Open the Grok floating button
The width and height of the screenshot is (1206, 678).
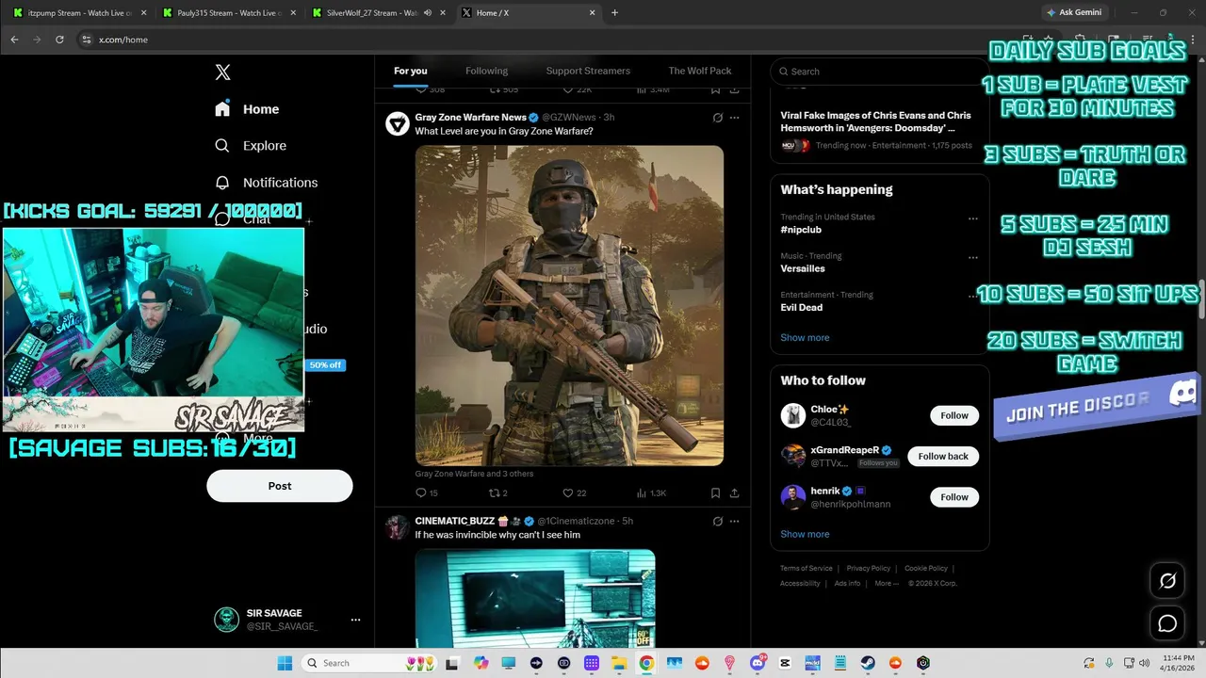pyautogui.click(x=1167, y=581)
